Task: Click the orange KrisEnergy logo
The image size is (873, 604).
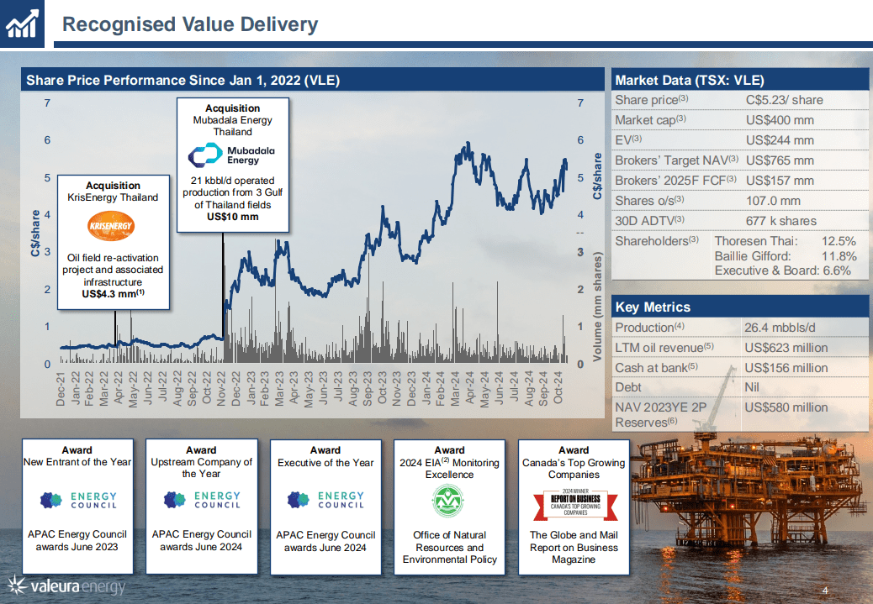Action: pos(116,227)
